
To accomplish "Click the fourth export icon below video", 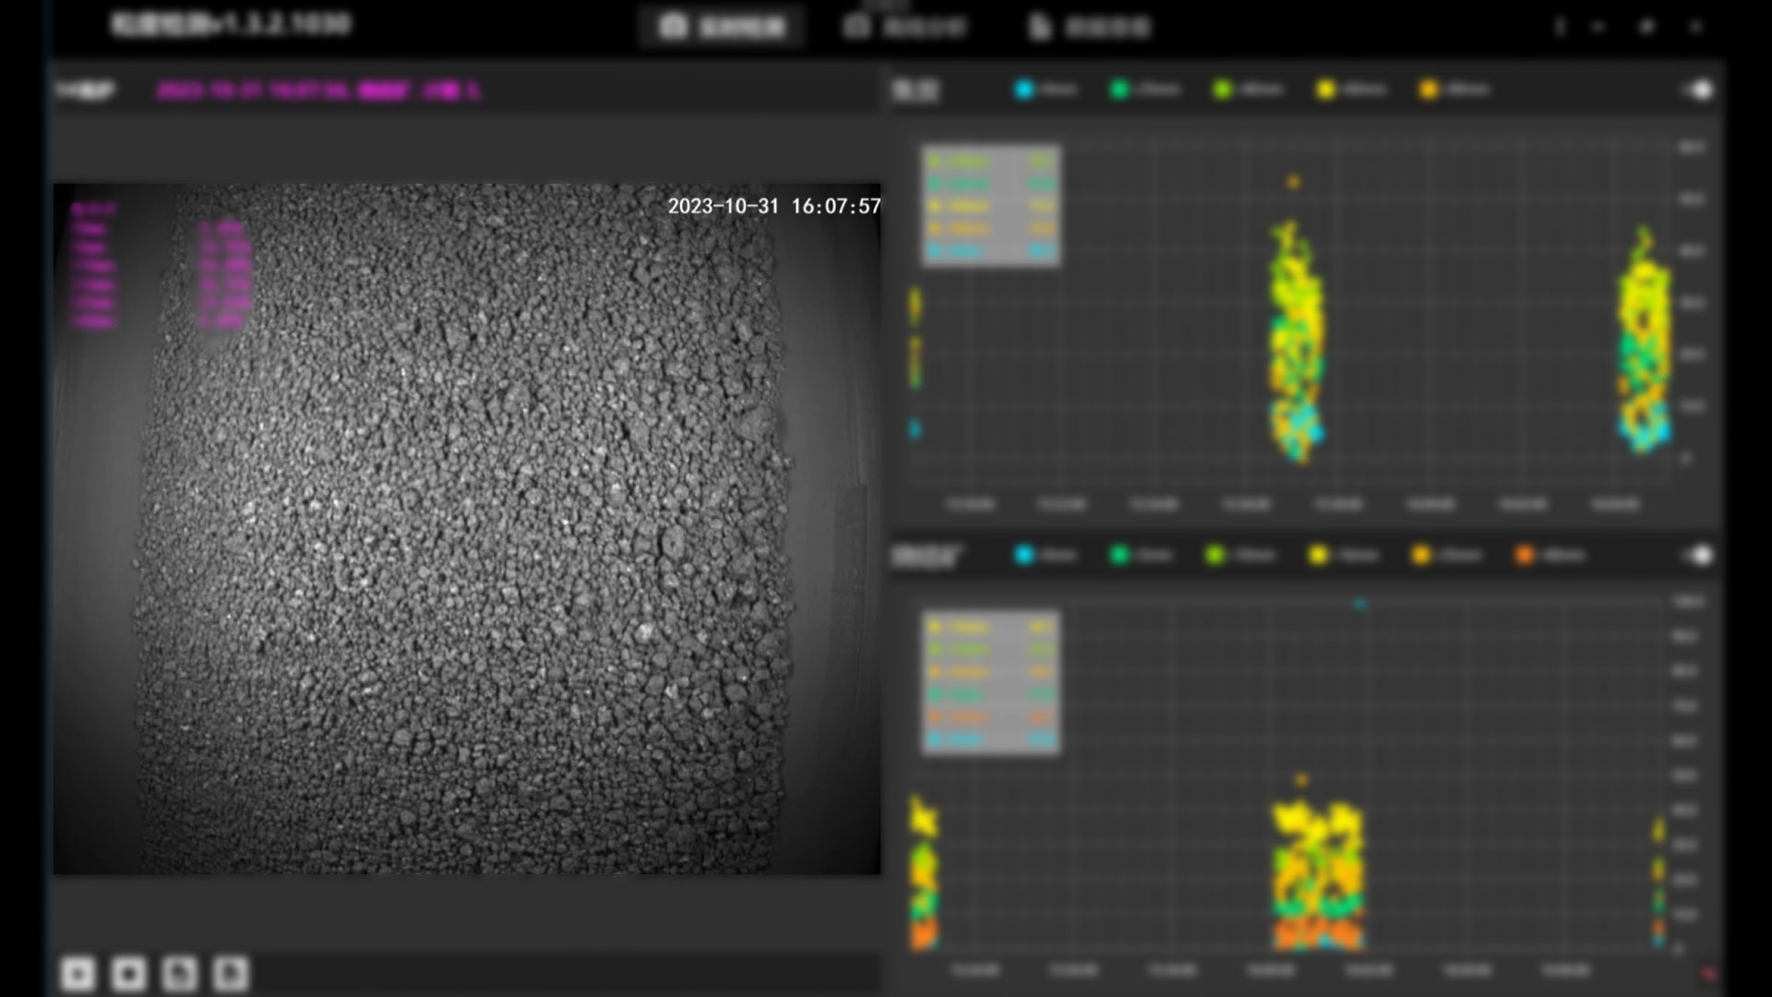I will point(231,973).
